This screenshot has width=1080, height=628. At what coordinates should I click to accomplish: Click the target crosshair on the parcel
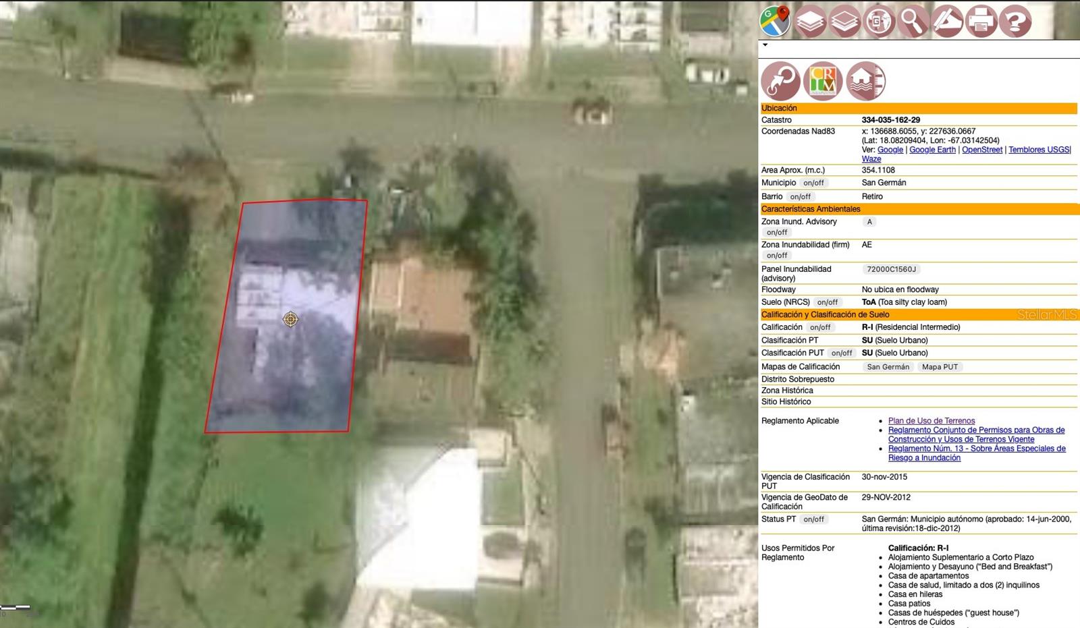click(x=290, y=319)
